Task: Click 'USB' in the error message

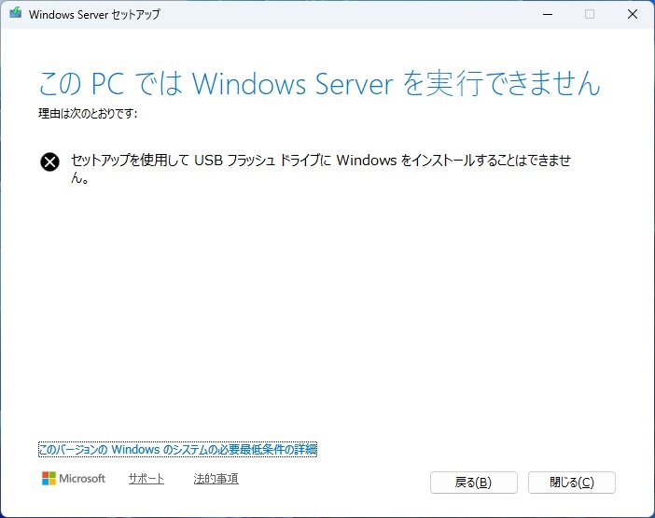Action: tap(209, 161)
